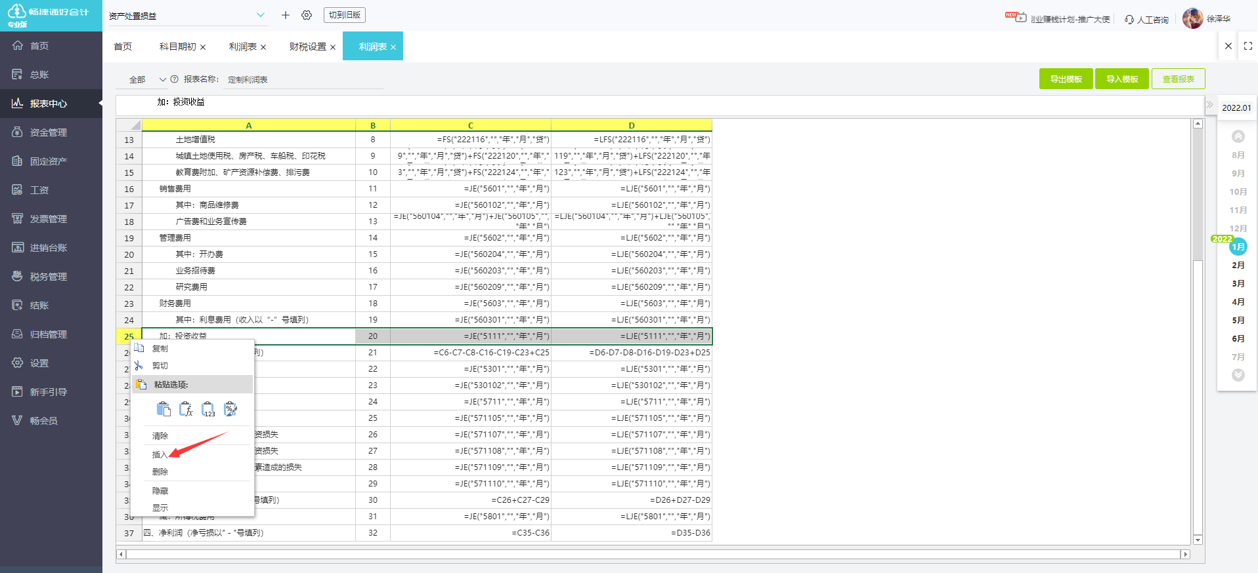
Task: Click the paste values (123) icon
Action: click(208, 409)
